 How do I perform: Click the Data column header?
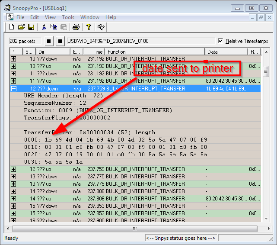click(226, 52)
